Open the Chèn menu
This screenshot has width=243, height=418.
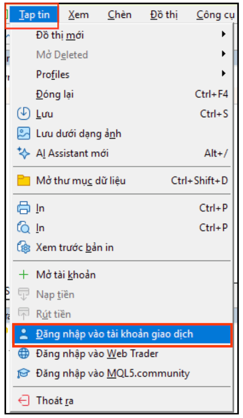[x=119, y=15]
